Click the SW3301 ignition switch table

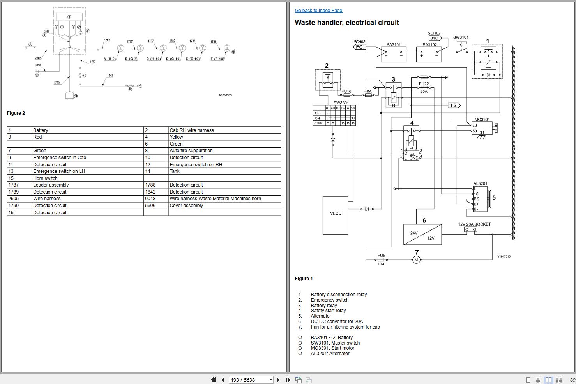tap(334, 116)
